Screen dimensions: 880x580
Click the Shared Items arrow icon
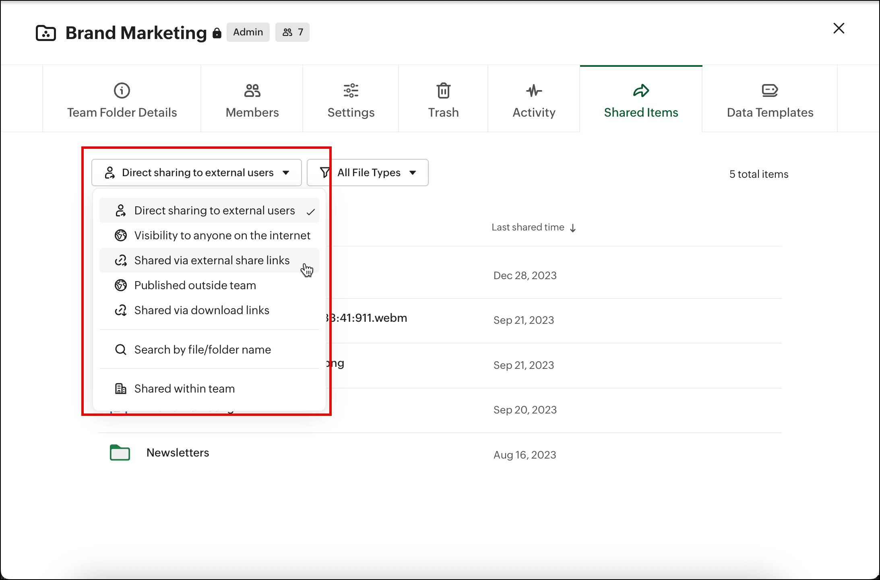pos(641,90)
